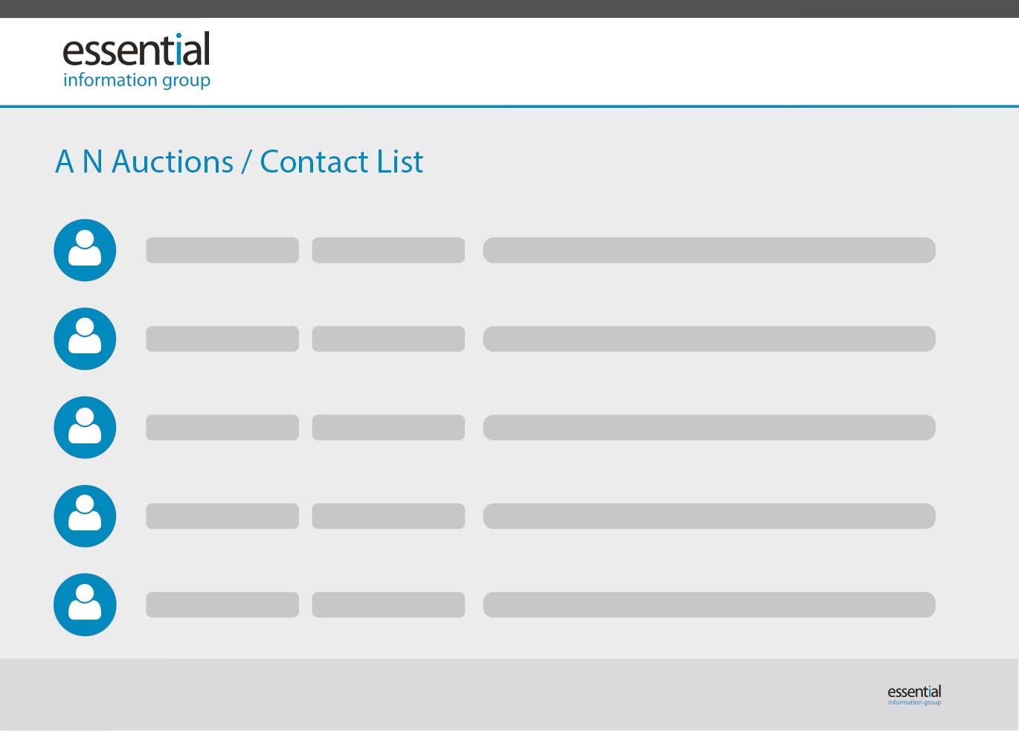The width and height of the screenshot is (1019, 732).
Task: Open the small Essential logo in footer
Action: (914, 695)
